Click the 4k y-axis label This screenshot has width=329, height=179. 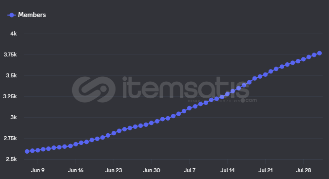click(x=14, y=34)
